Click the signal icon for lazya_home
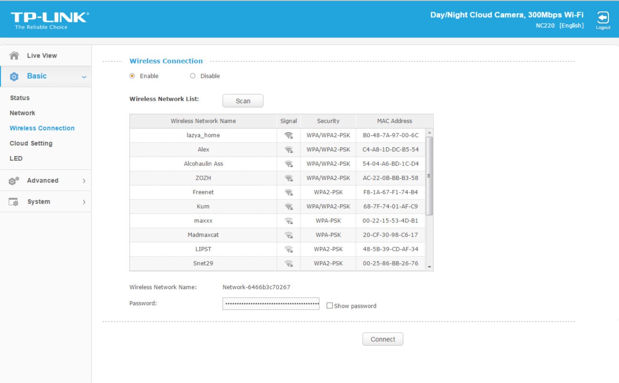 pyautogui.click(x=289, y=135)
